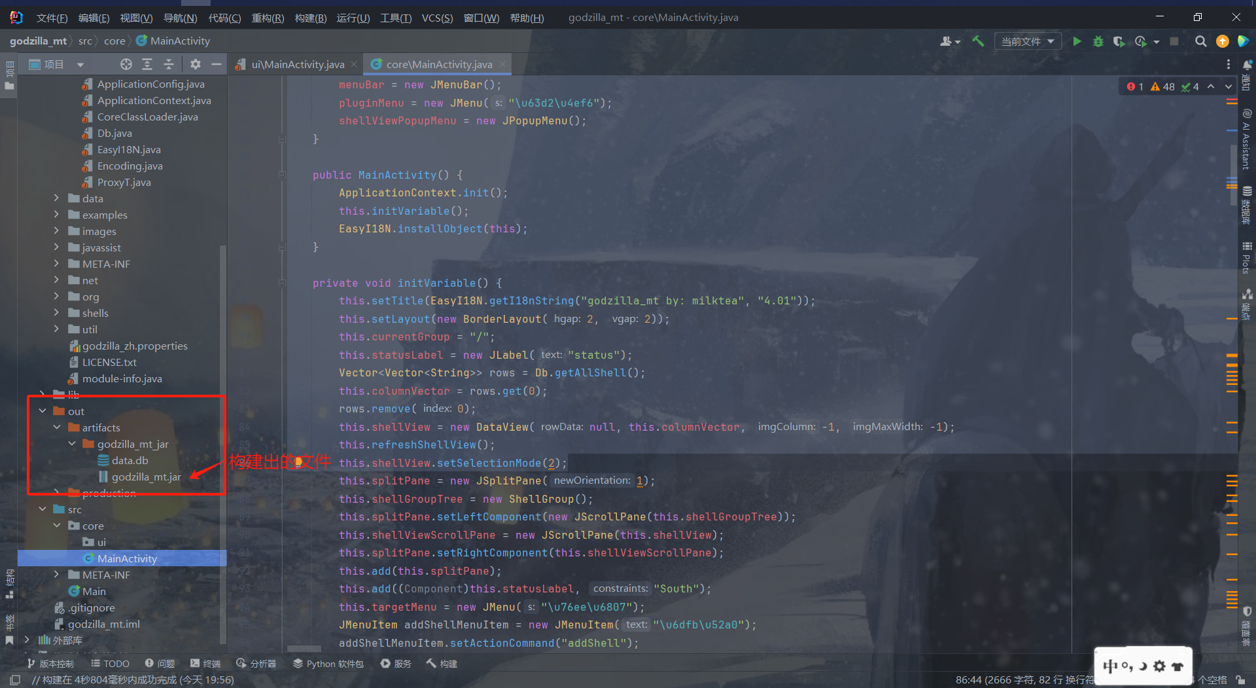Select data.db in project tree

tap(130, 460)
